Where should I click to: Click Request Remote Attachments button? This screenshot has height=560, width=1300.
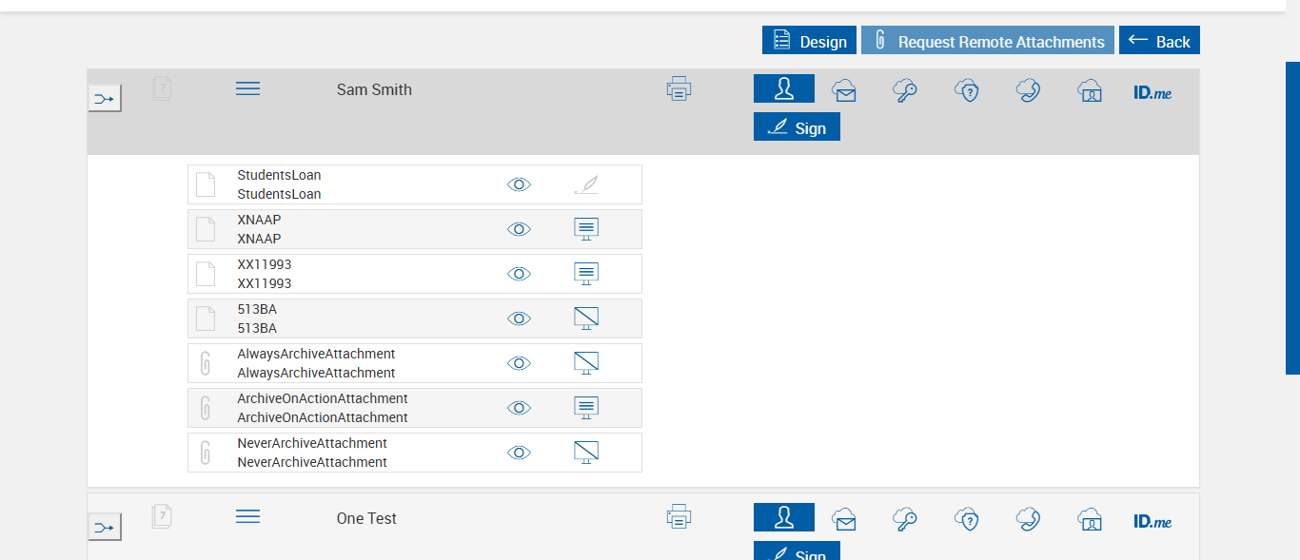[x=988, y=41]
